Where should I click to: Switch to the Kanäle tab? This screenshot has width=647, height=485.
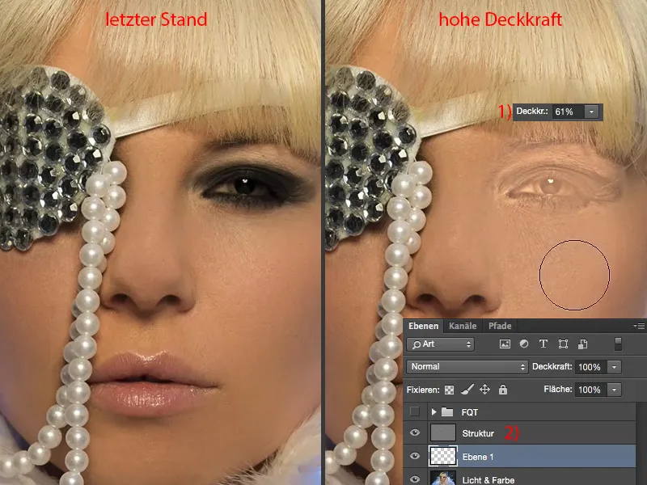pyautogui.click(x=463, y=326)
